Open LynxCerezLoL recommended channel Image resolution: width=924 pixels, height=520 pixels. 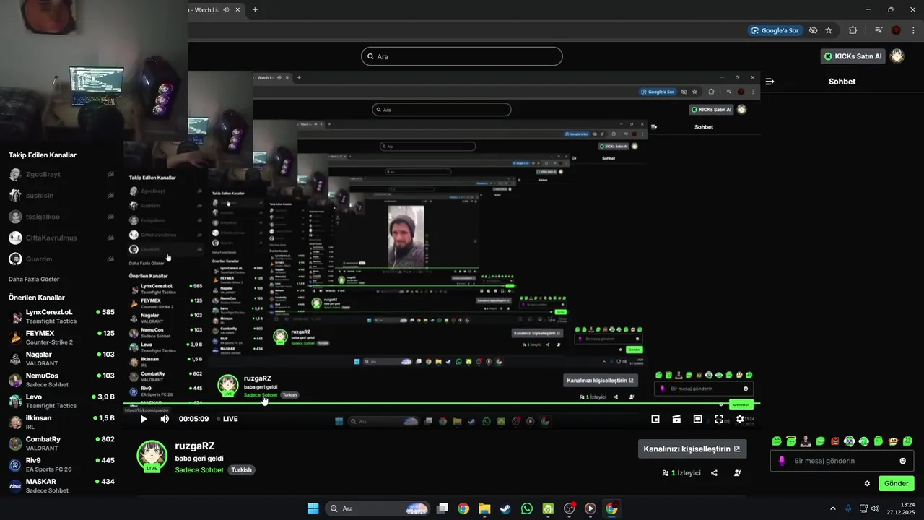[x=61, y=316]
